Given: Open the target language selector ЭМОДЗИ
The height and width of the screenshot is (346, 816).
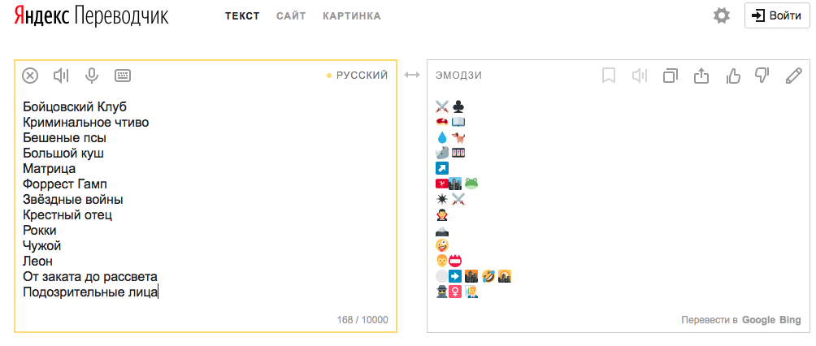Looking at the screenshot, I should (x=459, y=76).
